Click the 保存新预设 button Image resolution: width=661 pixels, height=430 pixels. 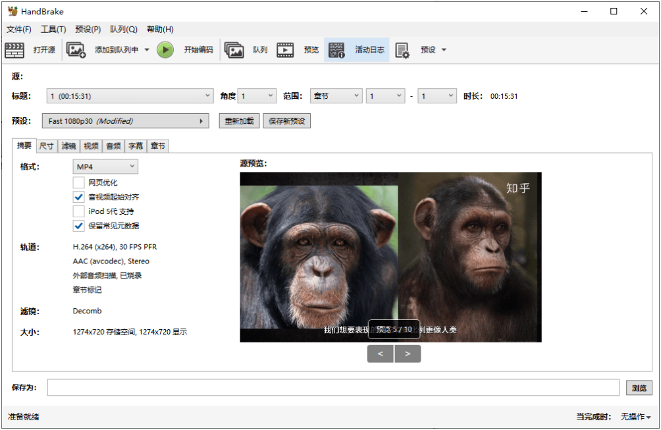coord(286,121)
